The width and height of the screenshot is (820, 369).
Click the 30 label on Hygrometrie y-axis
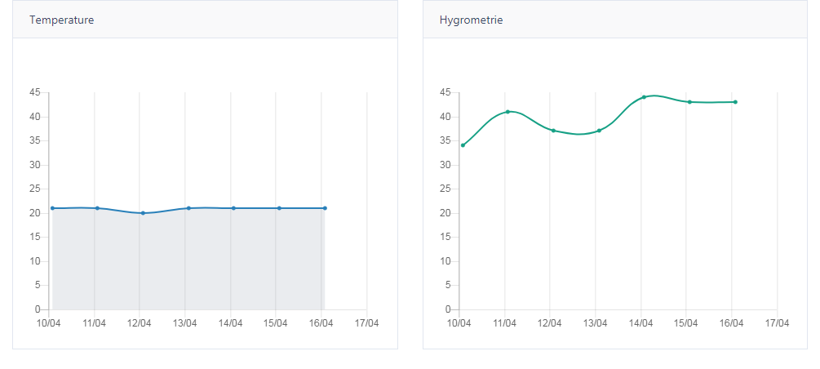(445, 165)
